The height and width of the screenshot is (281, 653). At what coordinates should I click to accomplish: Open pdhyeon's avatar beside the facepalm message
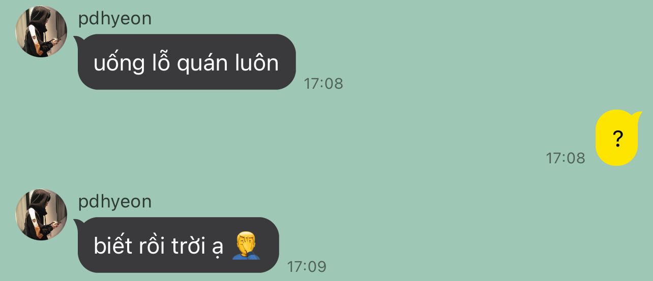(41, 215)
